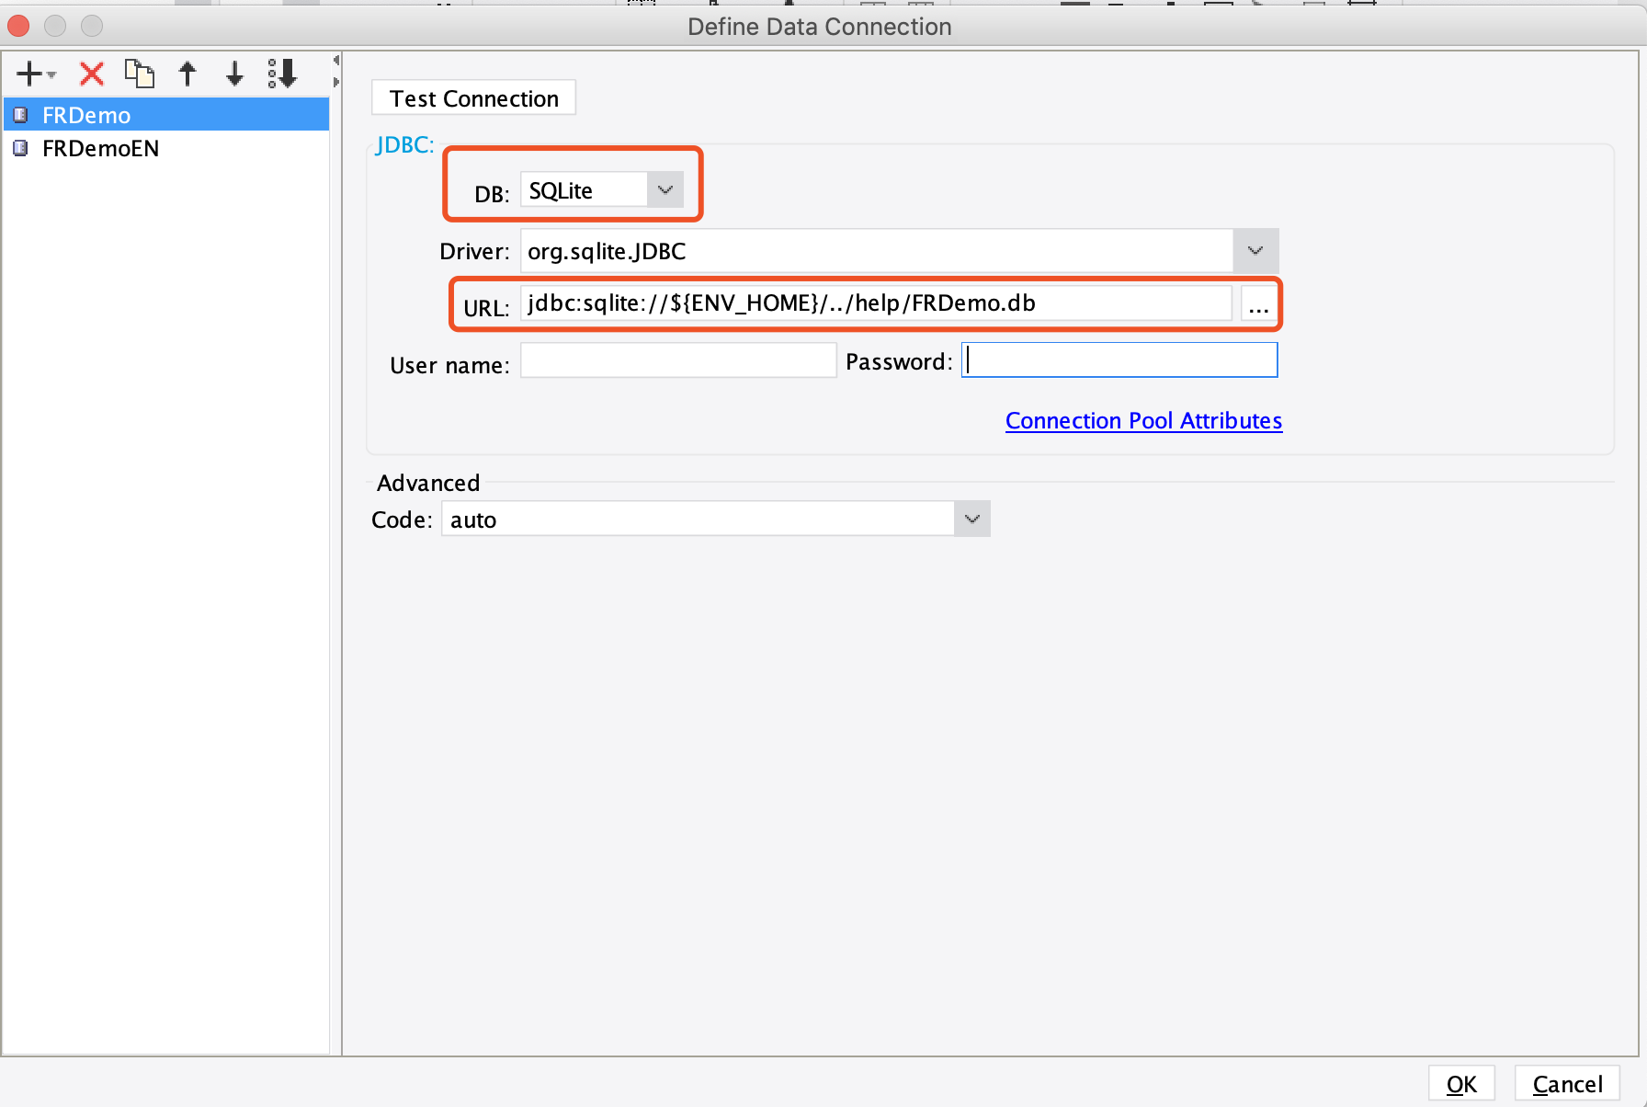Click the Test Connection button
Image resolution: width=1647 pixels, height=1107 pixels.
coord(473,98)
